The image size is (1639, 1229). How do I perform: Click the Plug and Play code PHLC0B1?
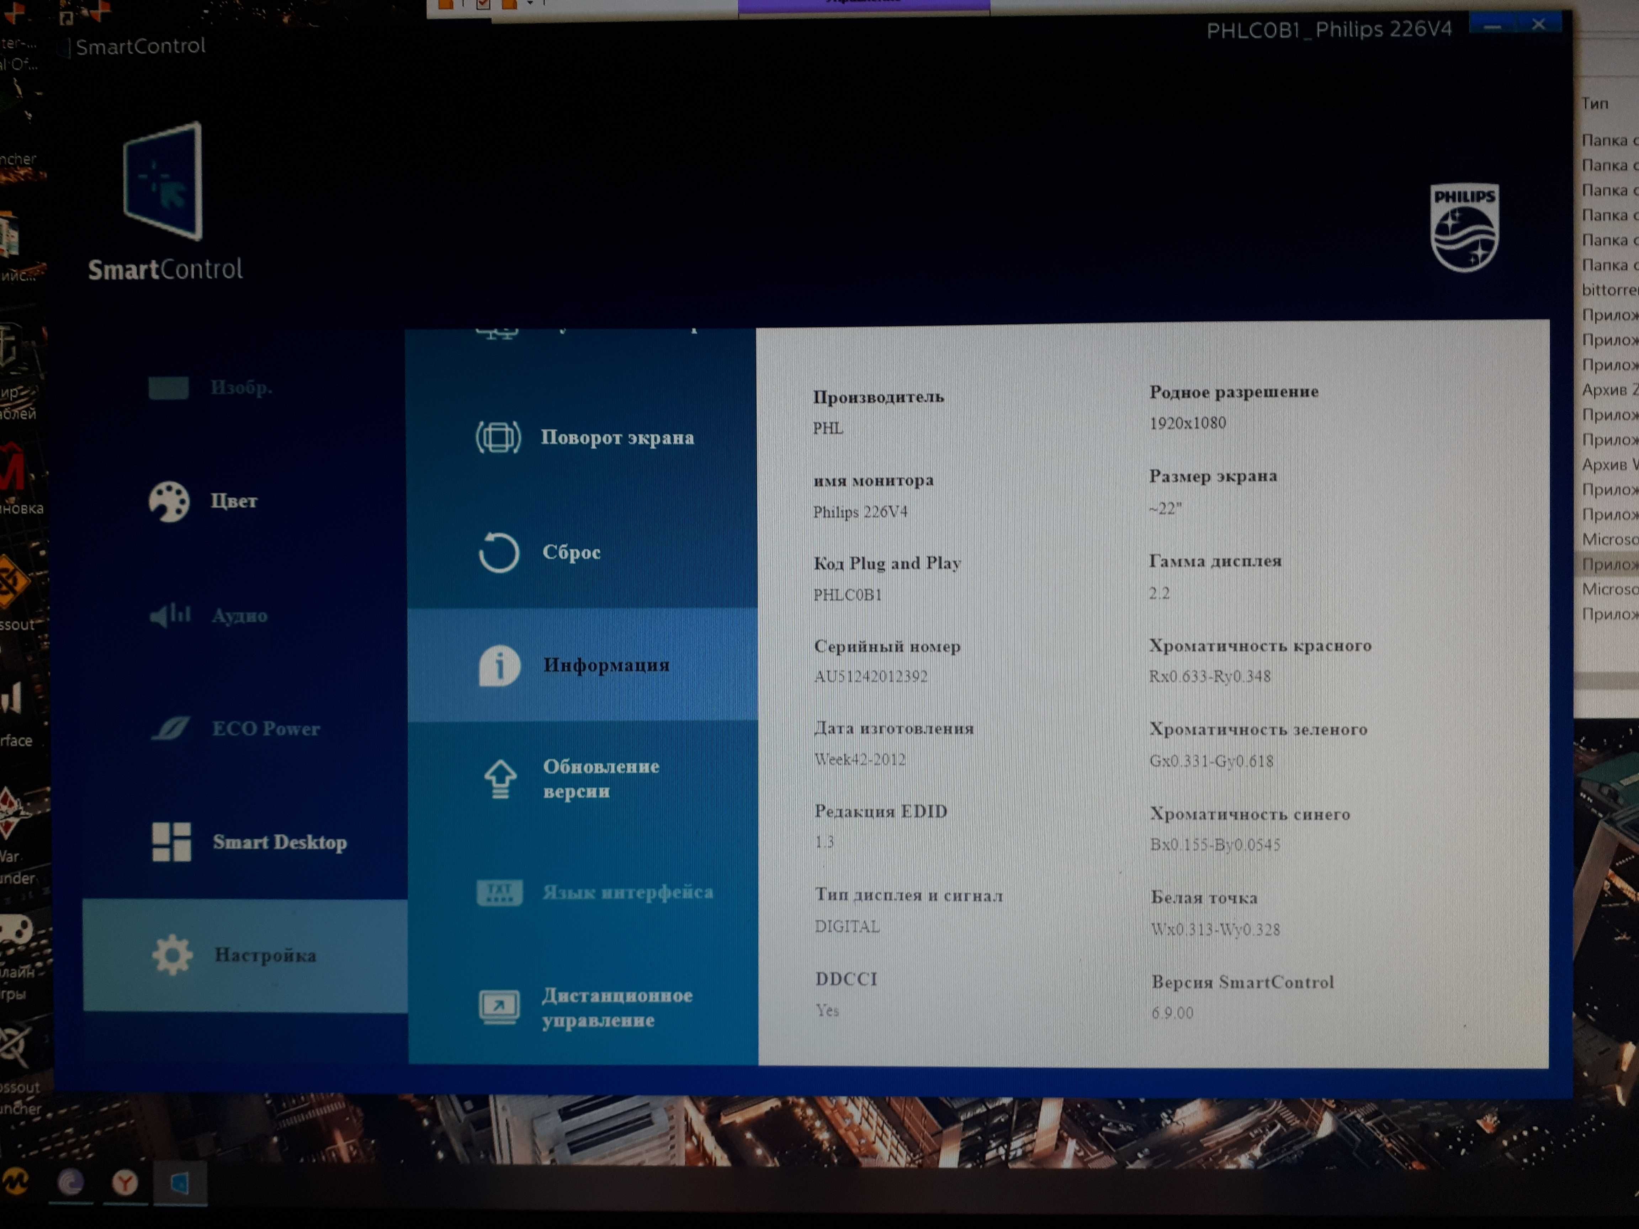click(x=848, y=595)
